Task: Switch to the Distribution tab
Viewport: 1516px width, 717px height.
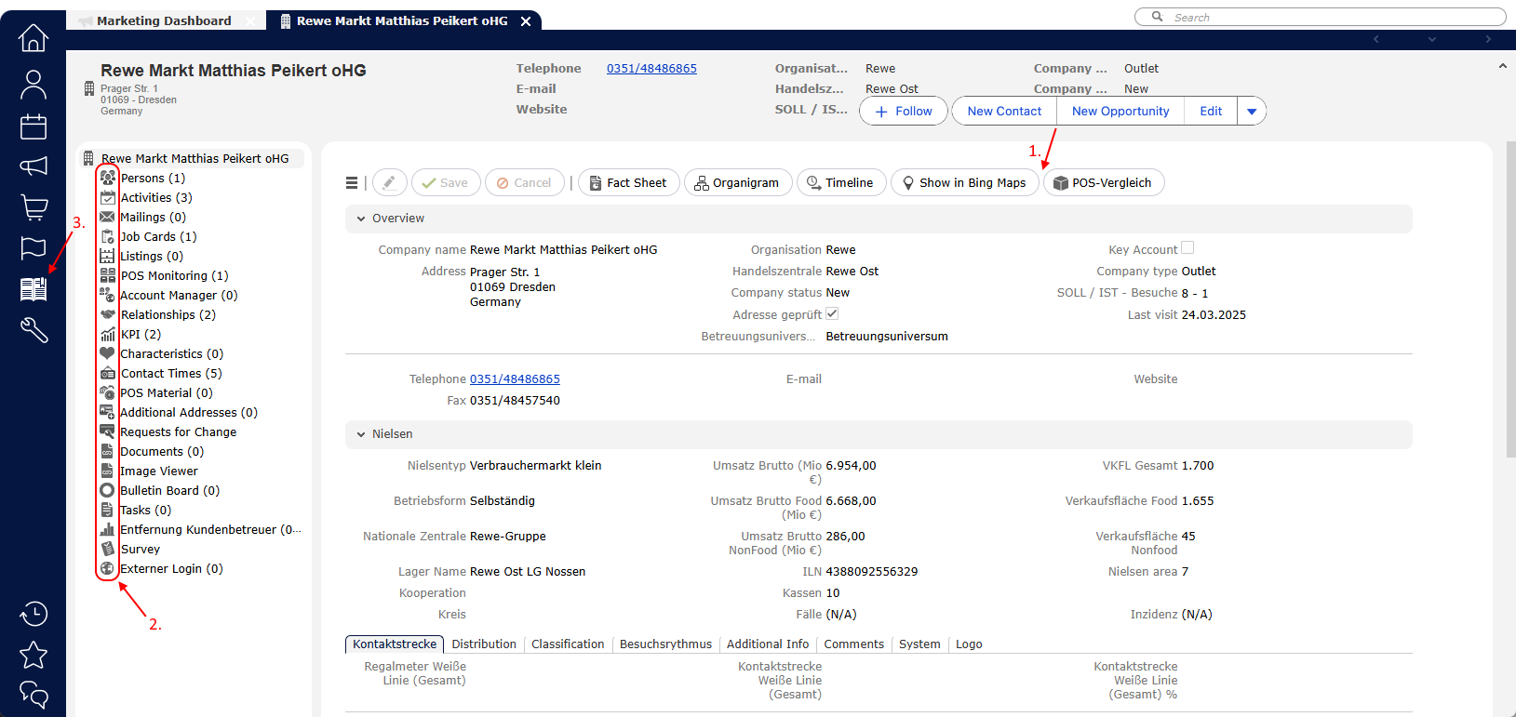Action: 484,644
